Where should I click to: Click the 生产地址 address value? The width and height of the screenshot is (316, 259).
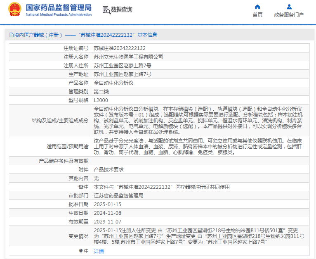(x=123, y=74)
